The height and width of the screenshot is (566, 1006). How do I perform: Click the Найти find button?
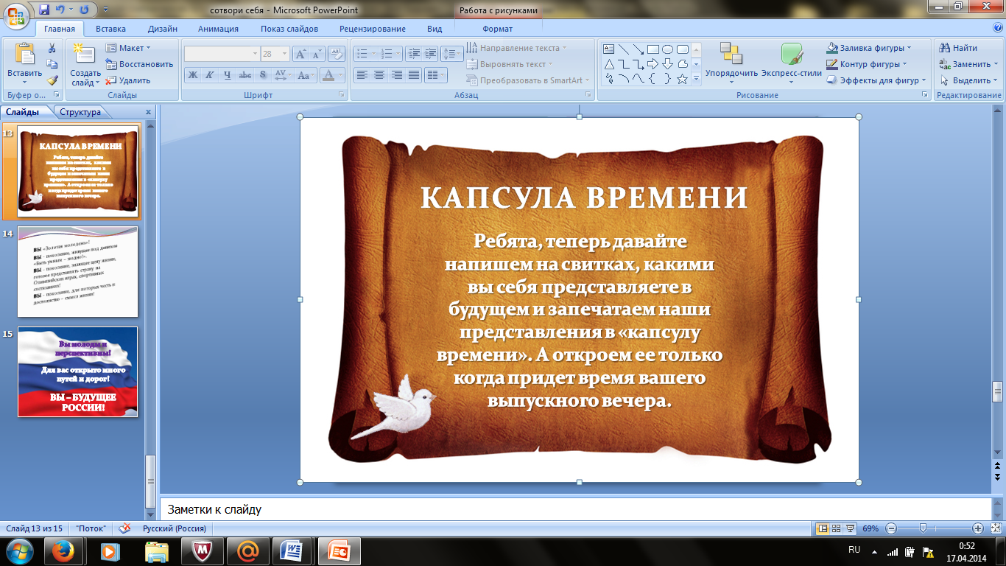tap(959, 48)
